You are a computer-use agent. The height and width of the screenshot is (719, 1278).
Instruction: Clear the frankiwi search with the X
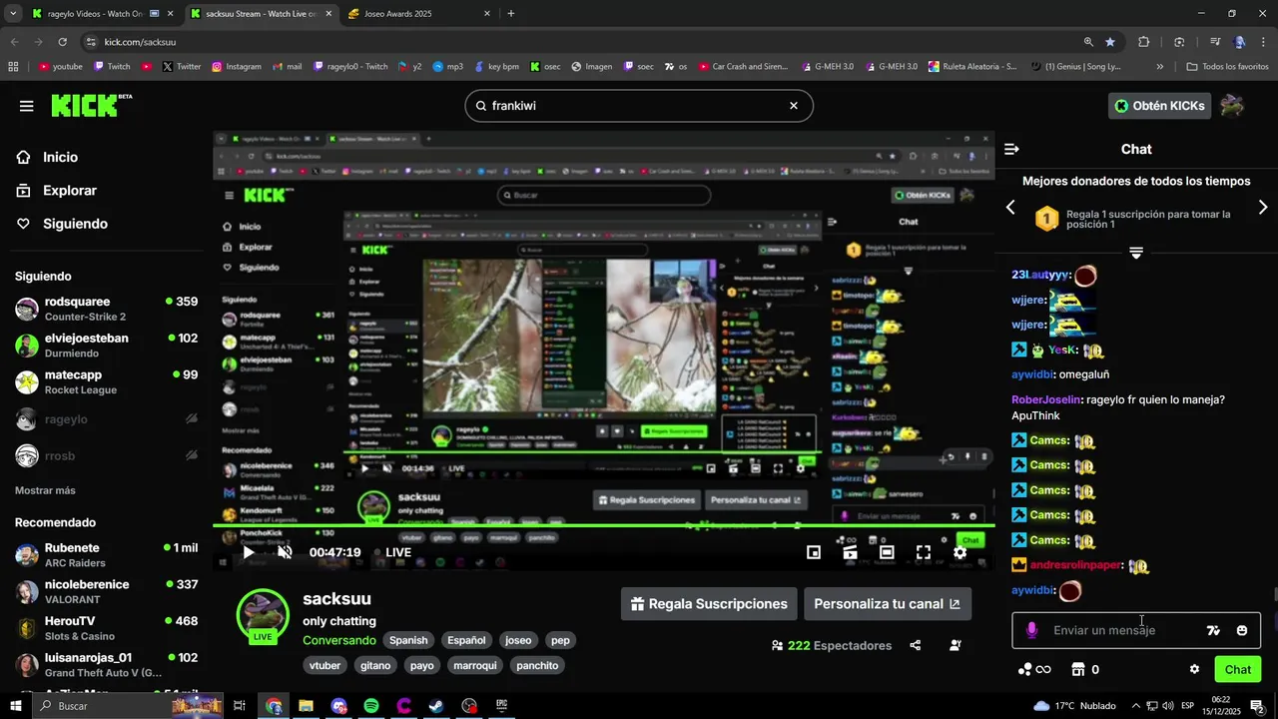click(x=794, y=105)
